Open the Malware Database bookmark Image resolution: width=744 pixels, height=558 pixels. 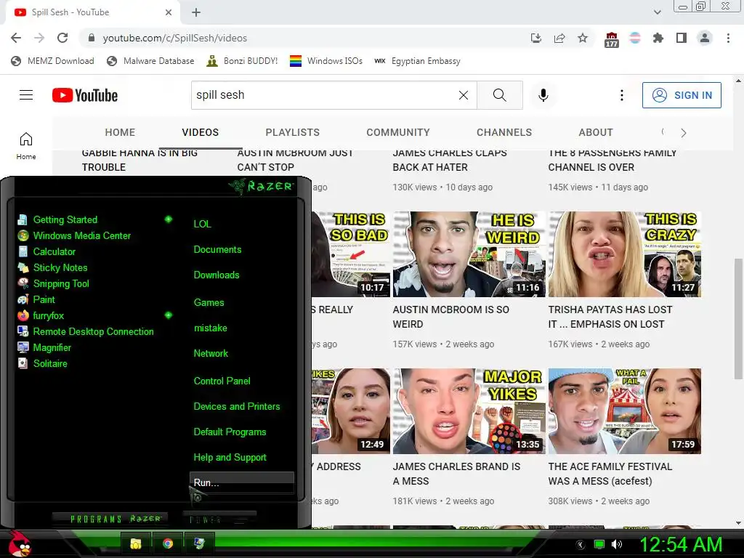[151, 61]
